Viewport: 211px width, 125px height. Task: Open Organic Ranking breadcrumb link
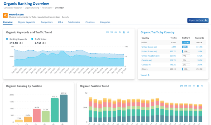32,8
